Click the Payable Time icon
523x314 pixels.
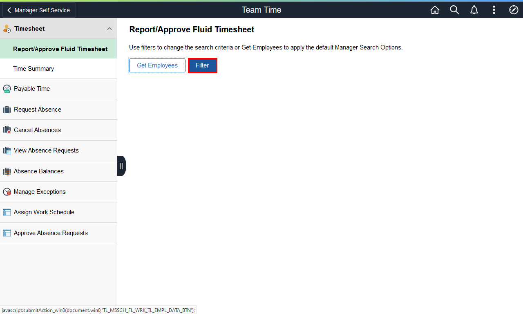tap(7, 89)
